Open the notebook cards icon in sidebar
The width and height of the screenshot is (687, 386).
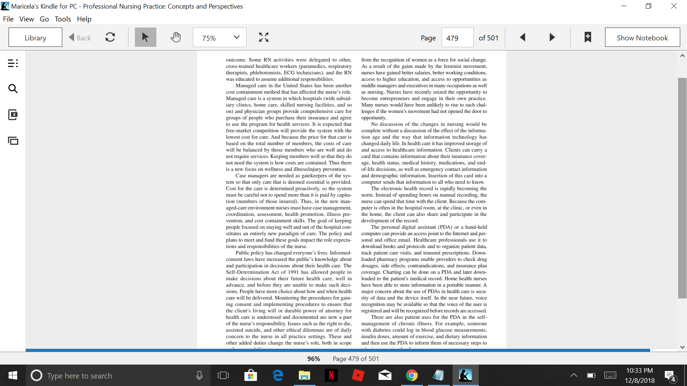13,140
